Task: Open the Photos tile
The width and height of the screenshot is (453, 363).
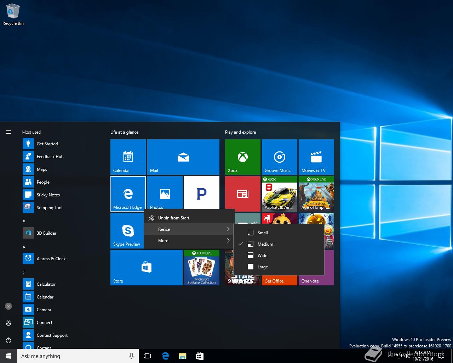Action: pyautogui.click(x=165, y=192)
